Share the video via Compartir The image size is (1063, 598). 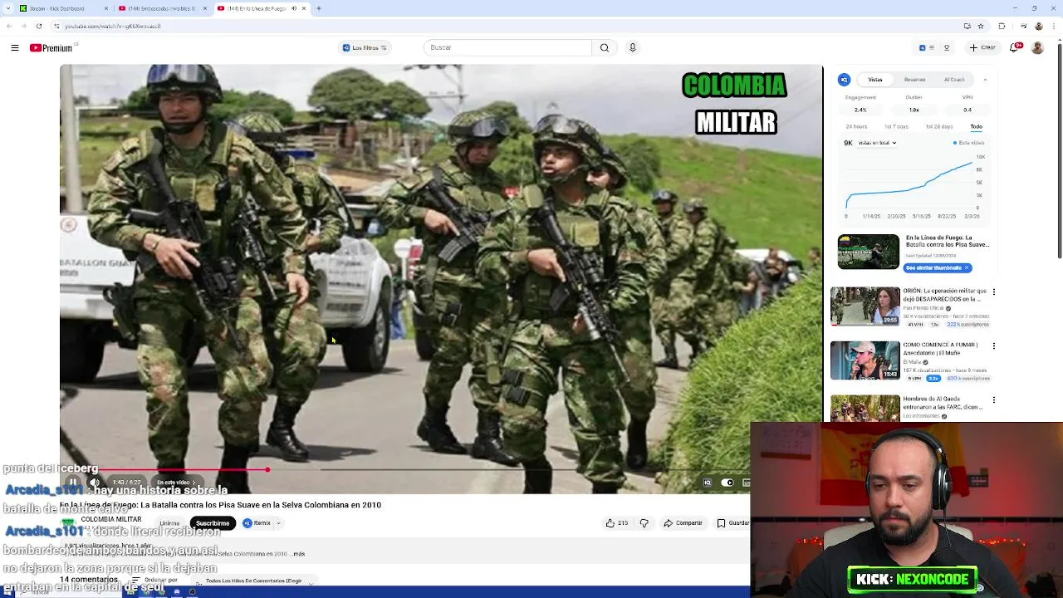pyautogui.click(x=683, y=523)
